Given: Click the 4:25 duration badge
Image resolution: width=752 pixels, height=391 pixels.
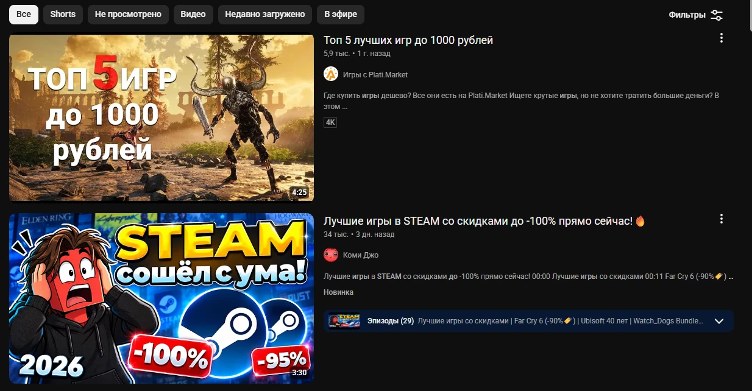Looking at the screenshot, I should pos(300,192).
